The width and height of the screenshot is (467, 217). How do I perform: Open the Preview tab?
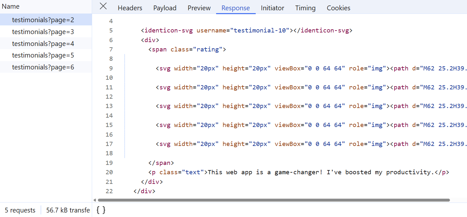pos(199,8)
